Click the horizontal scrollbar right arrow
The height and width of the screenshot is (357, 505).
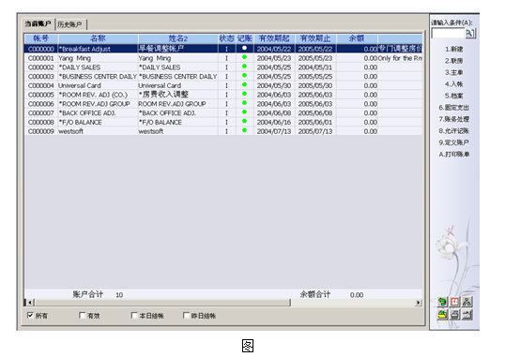(x=418, y=303)
